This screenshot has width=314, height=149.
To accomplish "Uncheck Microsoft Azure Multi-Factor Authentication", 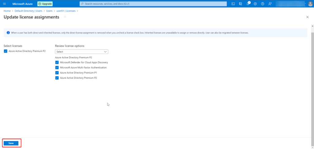I will [57, 68].
